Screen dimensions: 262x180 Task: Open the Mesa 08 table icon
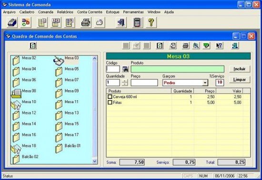click(x=16, y=94)
